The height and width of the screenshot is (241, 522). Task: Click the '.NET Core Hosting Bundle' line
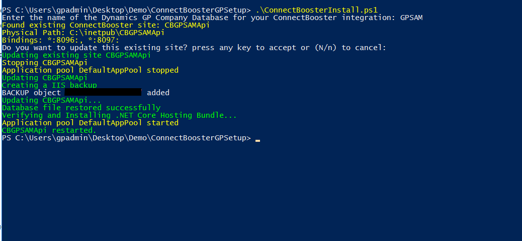[x=119, y=115]
